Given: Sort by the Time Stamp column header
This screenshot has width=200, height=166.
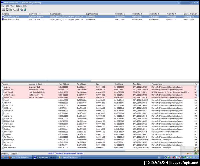Looking at the screenshot, I should (x=123, y=84).
